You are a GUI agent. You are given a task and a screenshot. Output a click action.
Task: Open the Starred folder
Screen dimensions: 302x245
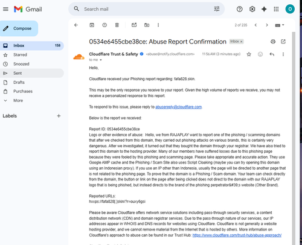click(32, 55)
